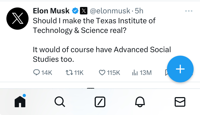Click the blue verified checkmark badge

point(75,11)
